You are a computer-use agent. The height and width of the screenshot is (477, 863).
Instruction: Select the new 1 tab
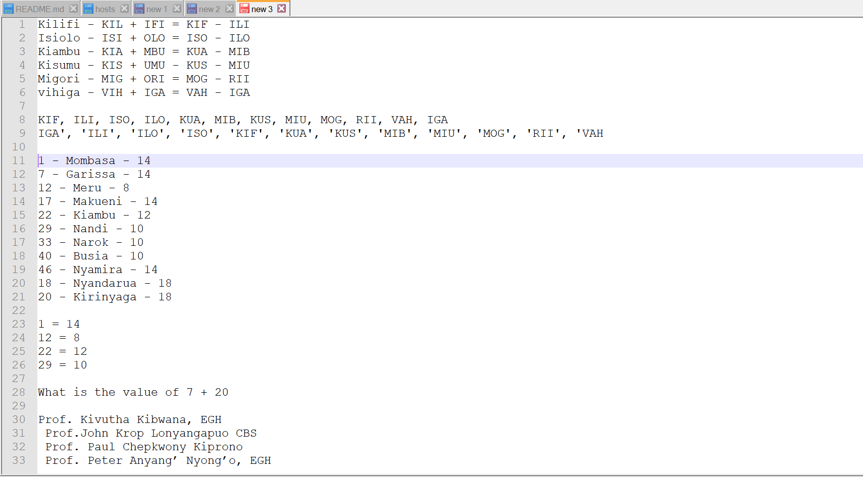(157, 9)
